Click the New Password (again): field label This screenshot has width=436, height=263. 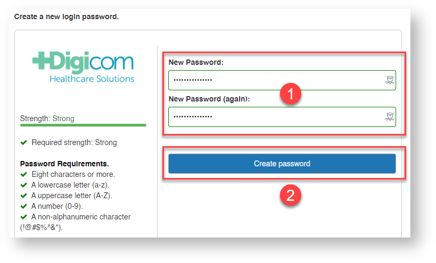click(x=209, y=99)
